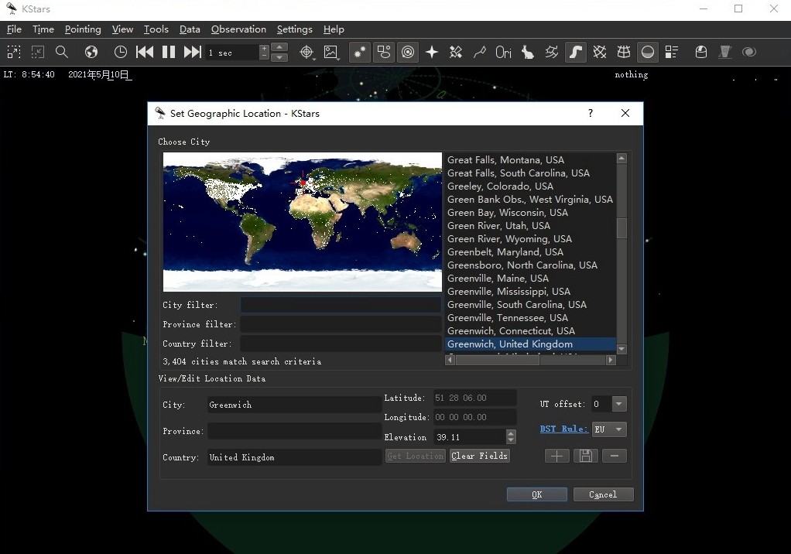Open the Settings menu

tap(295, 29)
